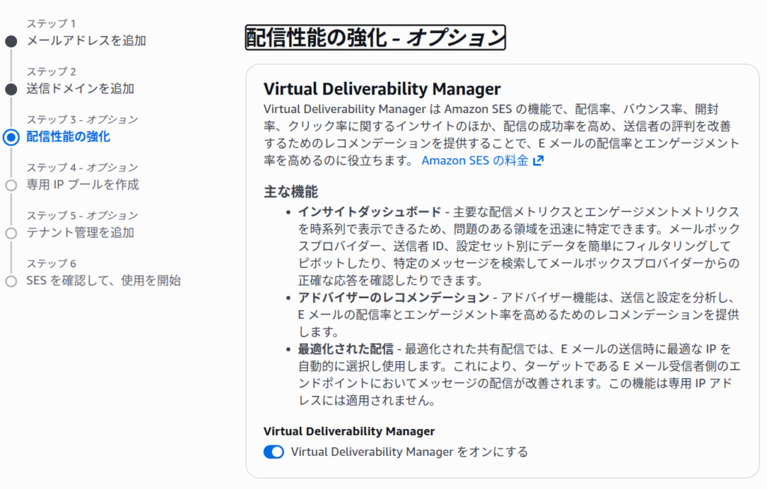Click the active Step 3 blue circle indicator
This screenshot has height=489, width=767.
click(10, 137)
